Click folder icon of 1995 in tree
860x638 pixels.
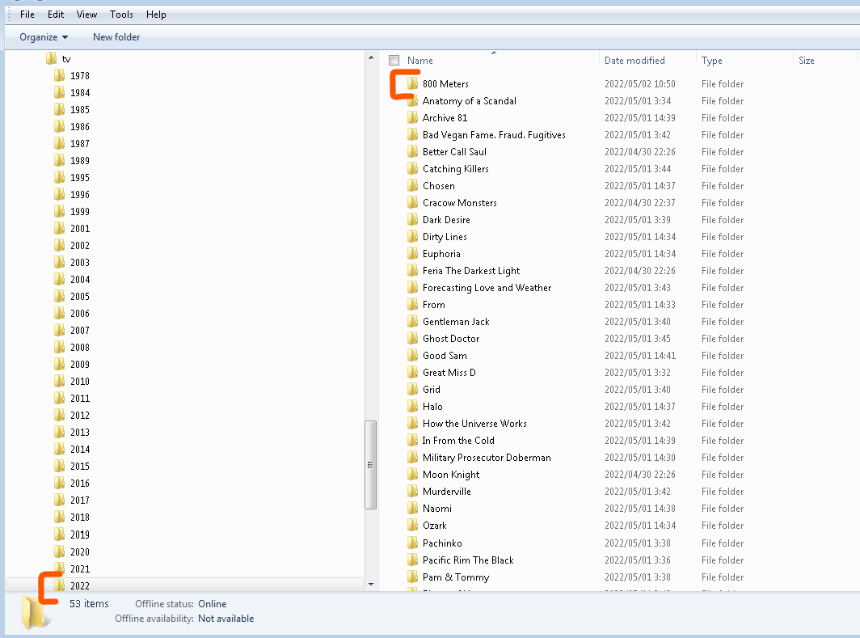click(60, 178)
